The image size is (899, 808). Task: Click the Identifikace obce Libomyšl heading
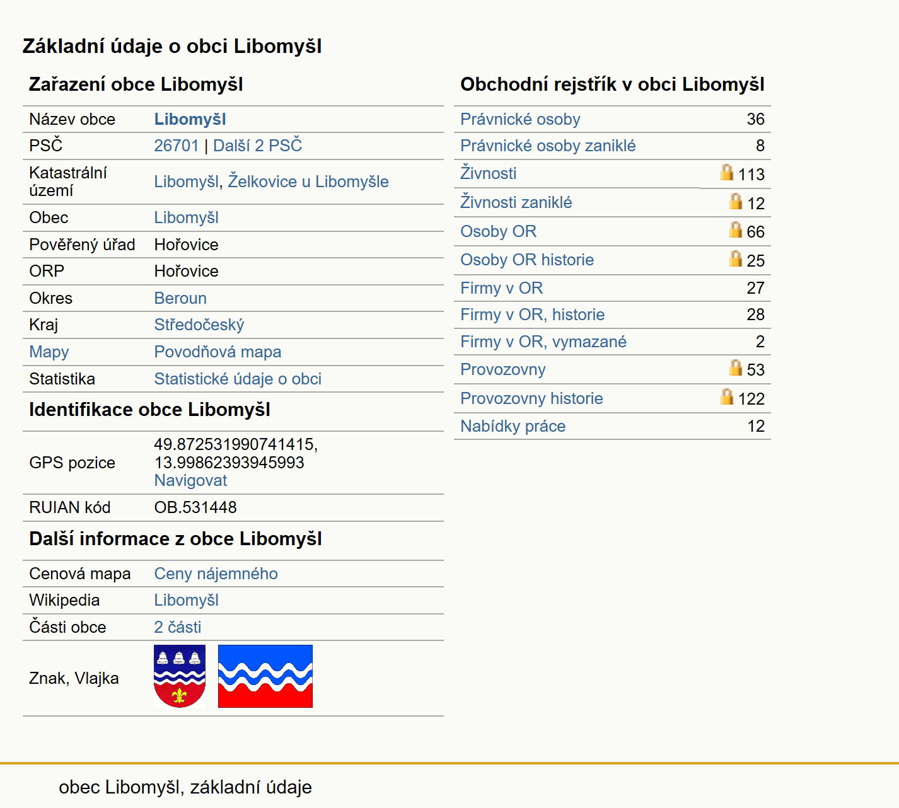point(149,410)
